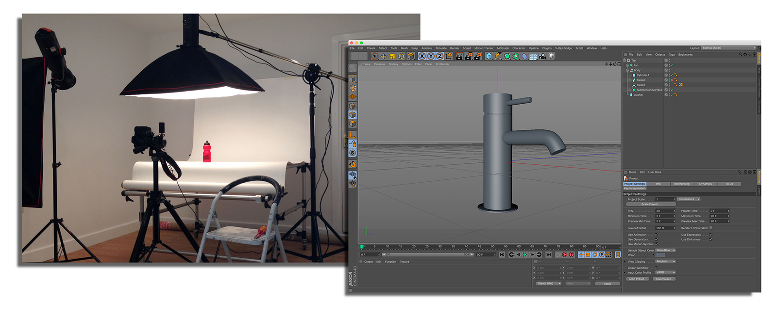This screenshot has width=777, height=313.
Task: Click the project Color swatch
Action: pos(660,255)
